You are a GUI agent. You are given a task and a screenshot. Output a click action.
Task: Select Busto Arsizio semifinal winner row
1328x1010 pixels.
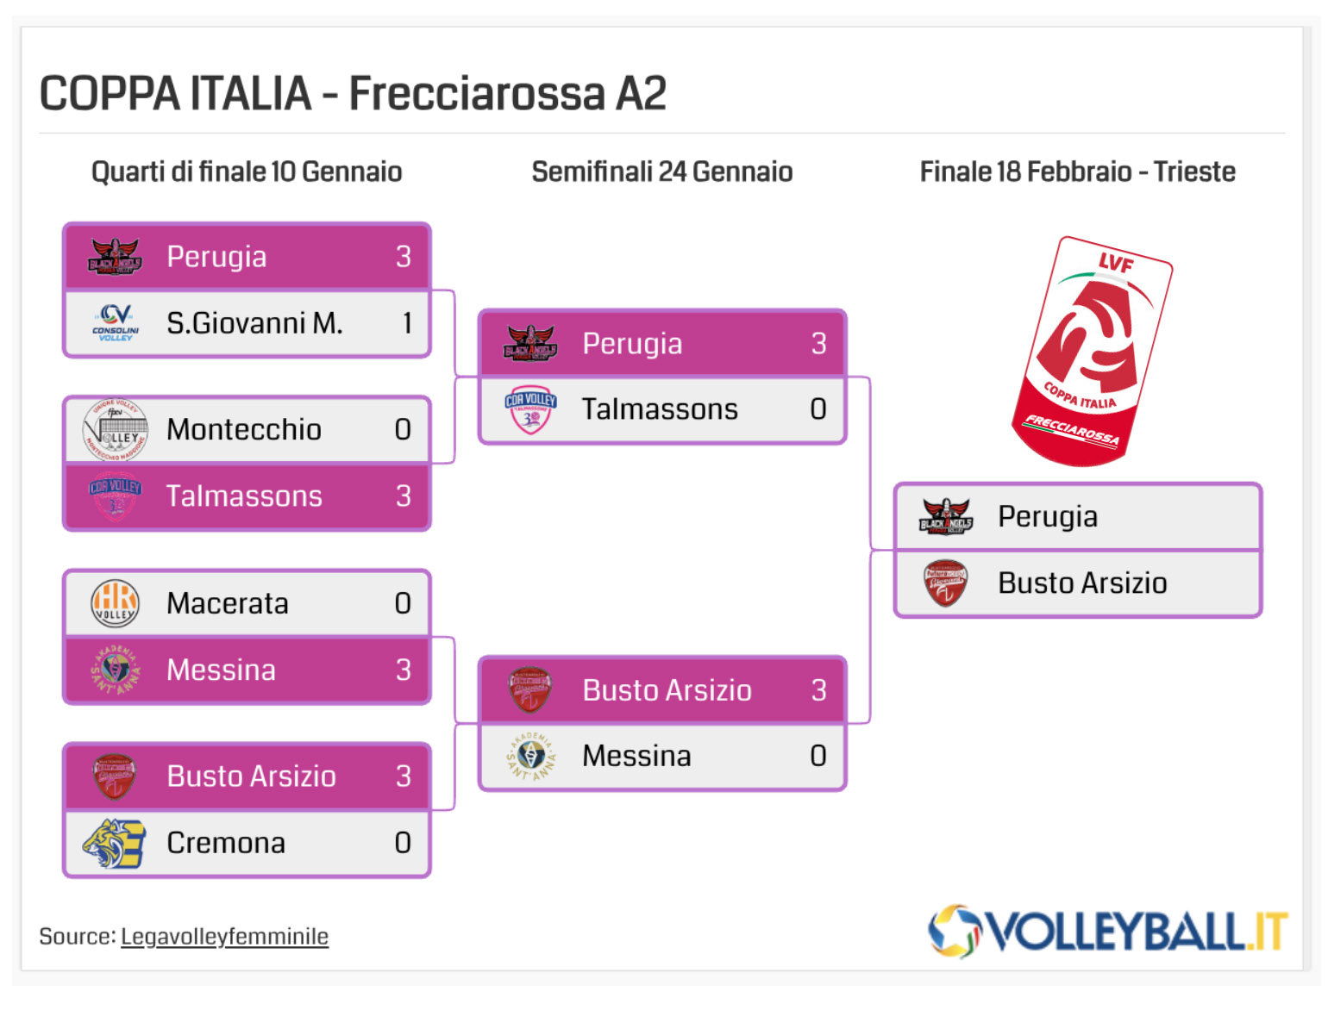[x=662, y=690]
